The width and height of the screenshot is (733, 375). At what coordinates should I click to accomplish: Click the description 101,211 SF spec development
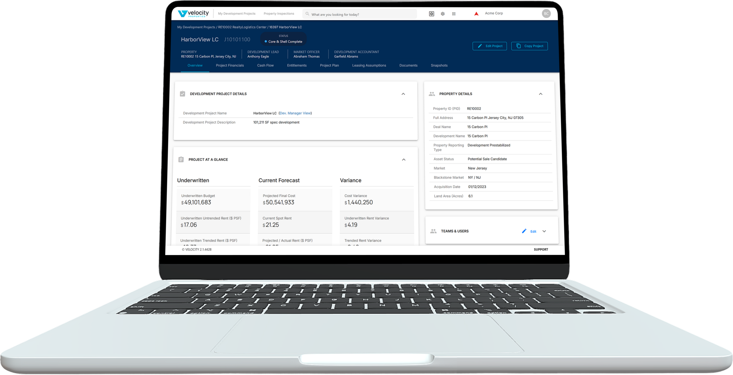click(x=276, y=123)
